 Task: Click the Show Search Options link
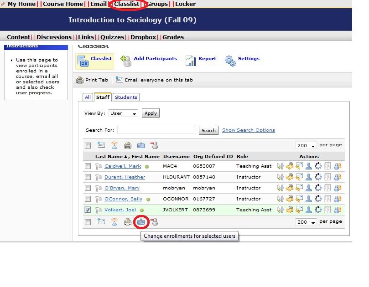pos(249,130)
